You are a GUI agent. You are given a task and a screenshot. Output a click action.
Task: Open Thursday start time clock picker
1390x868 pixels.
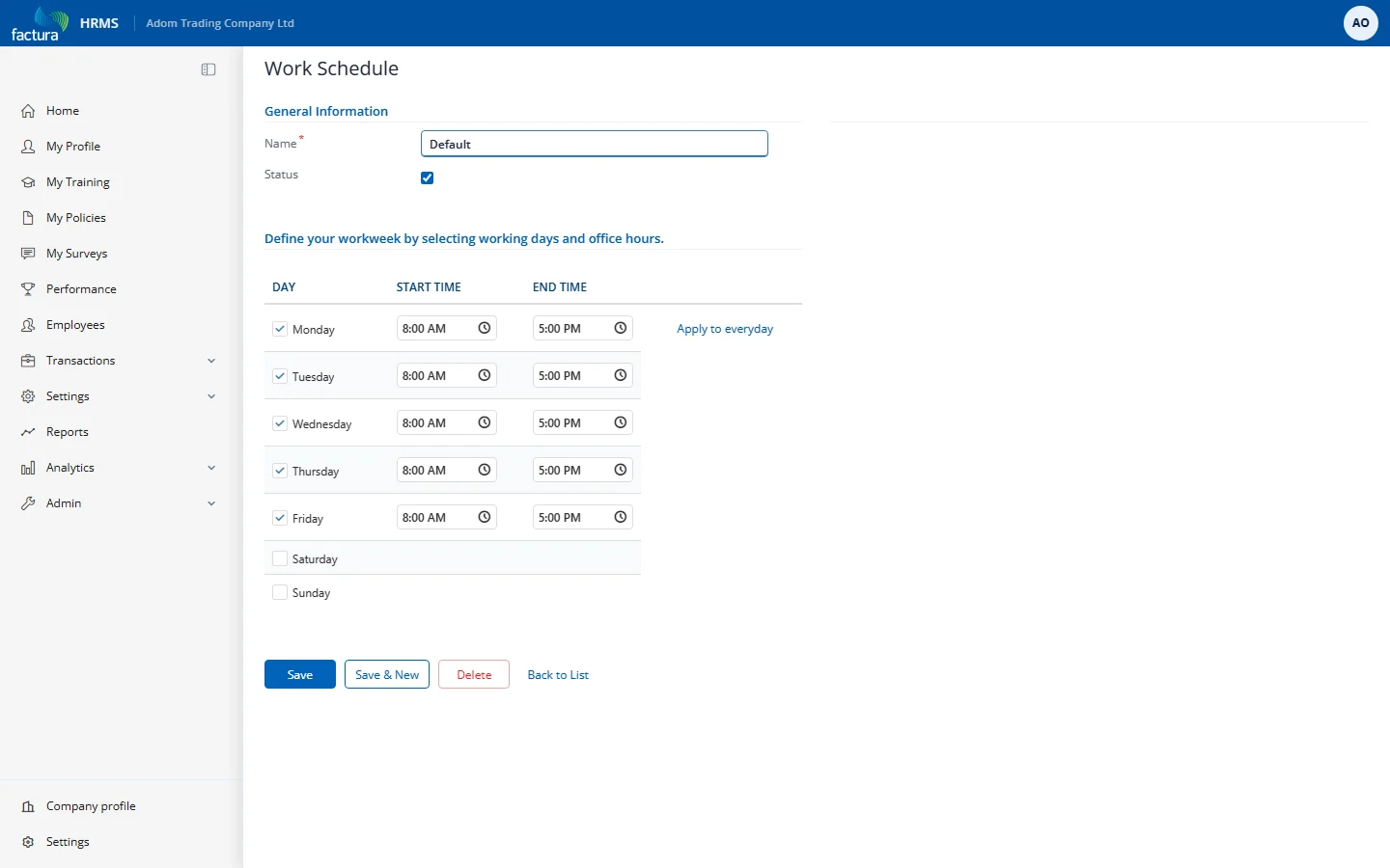coord(485,470)
